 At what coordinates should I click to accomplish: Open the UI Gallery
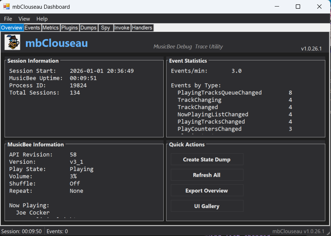[207, 206]
